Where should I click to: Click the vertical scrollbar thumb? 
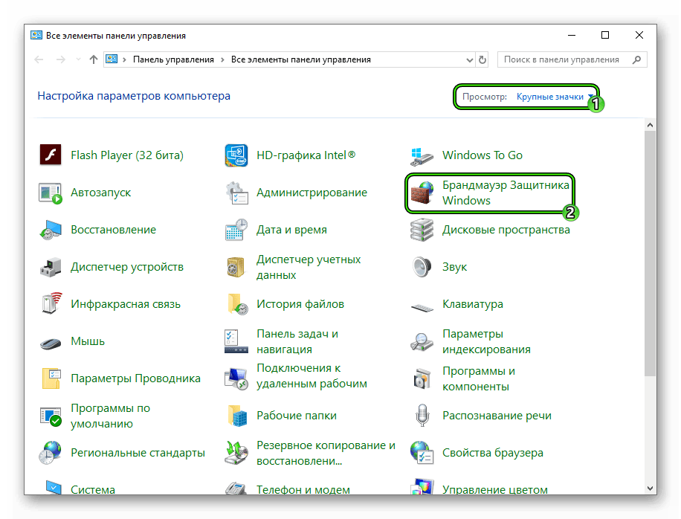point(650,254)
